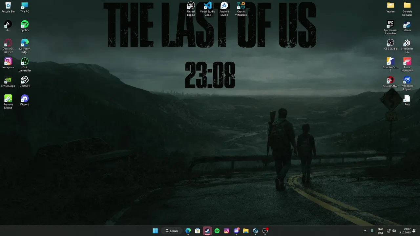The width and height of the screenshot is (420, 236).
Task: Select the Remote Mouse desktop shortcut
Action: 8,102
